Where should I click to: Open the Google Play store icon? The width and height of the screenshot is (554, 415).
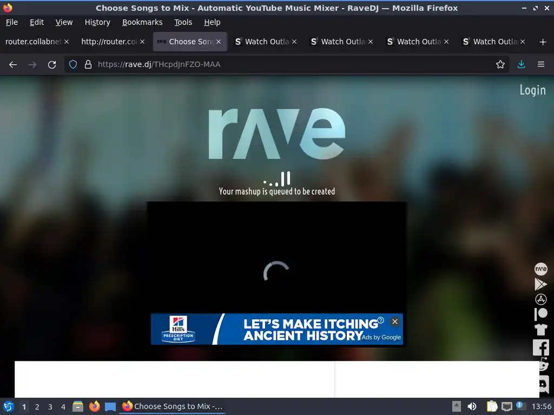coord(540,284)
